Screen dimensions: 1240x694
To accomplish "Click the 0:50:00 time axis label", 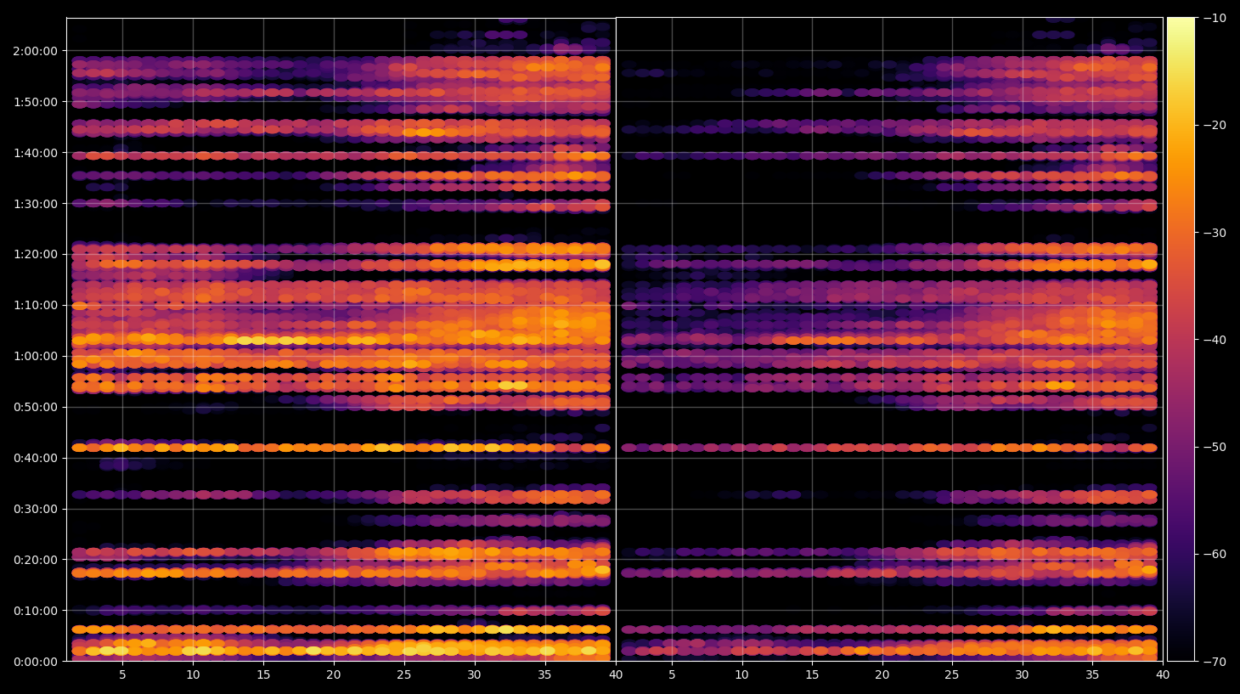I will pos(36,407).
